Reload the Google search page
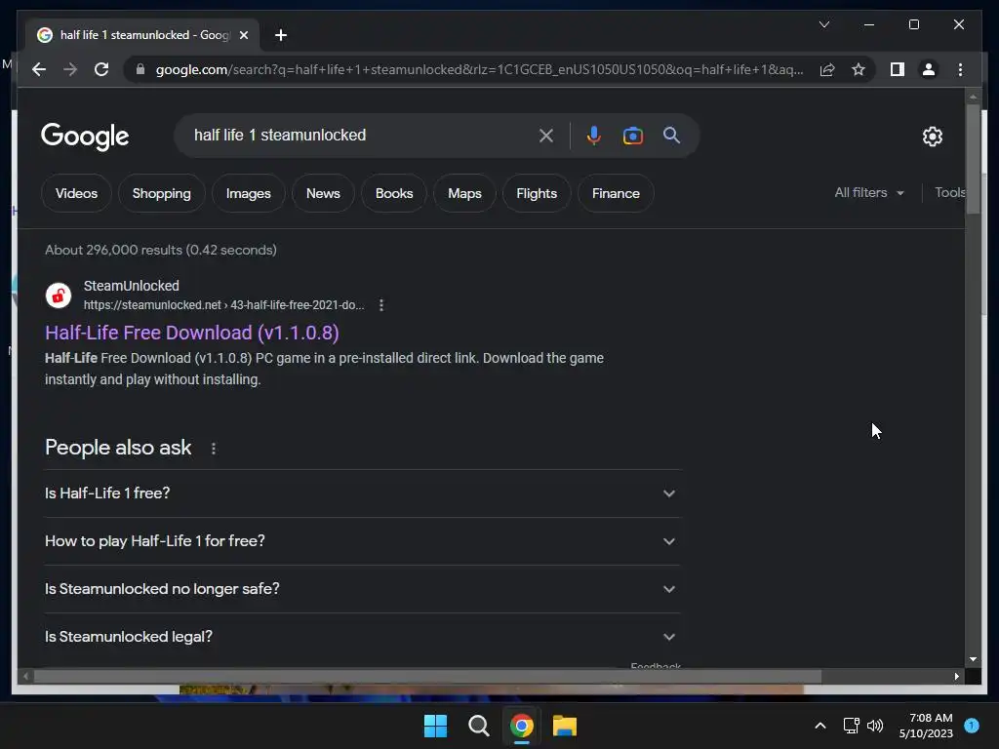 pyautogui.click(x=101, y=69)
